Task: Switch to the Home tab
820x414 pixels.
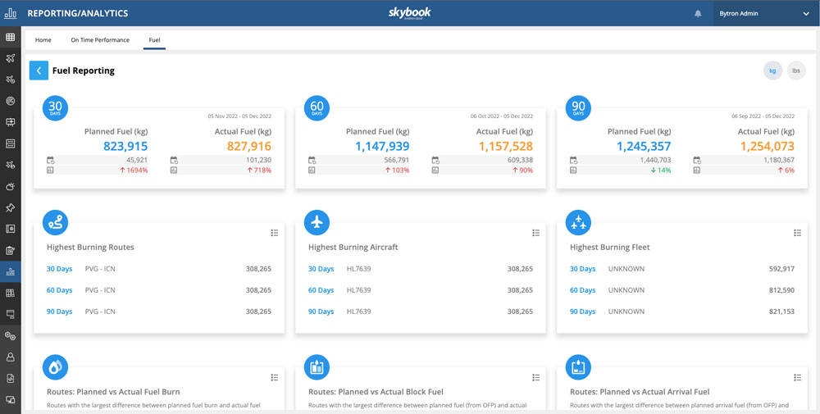Action: click(43, 39)
